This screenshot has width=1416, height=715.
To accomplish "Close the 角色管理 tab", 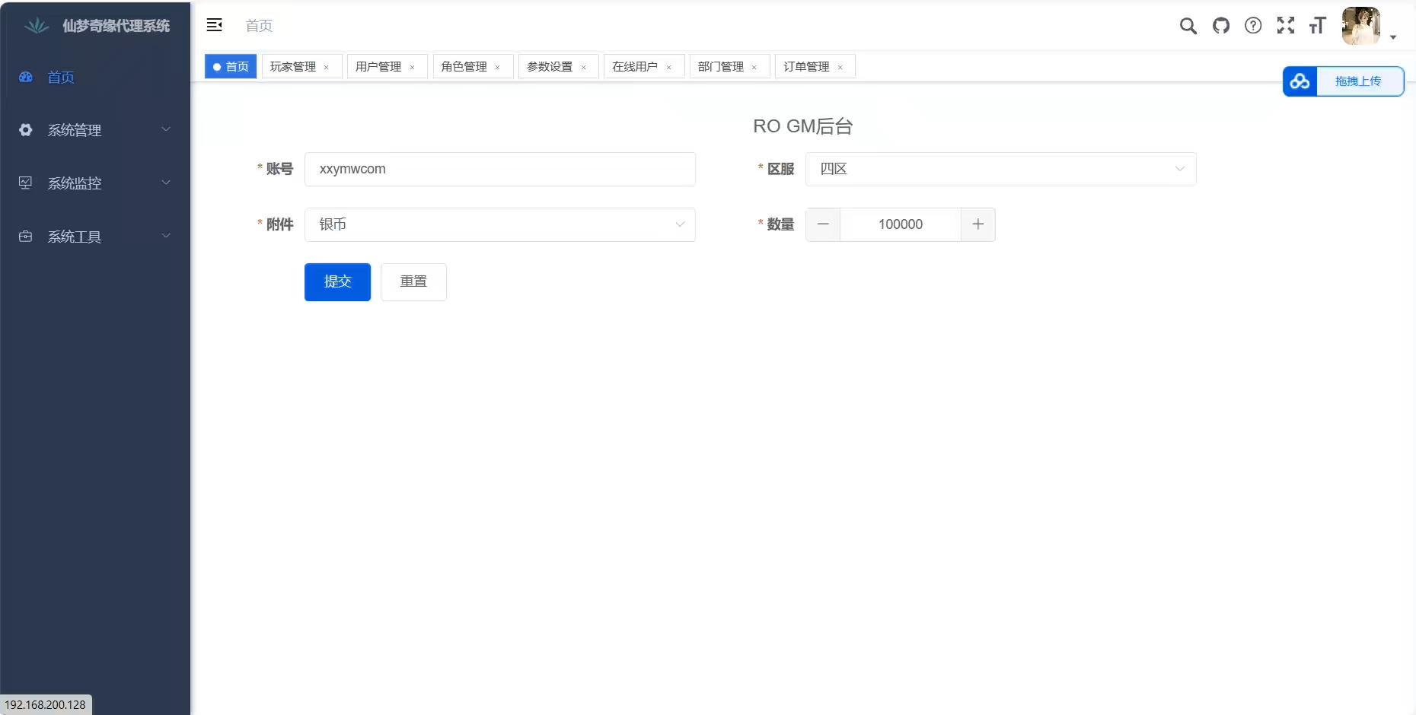I will [498, 68].
